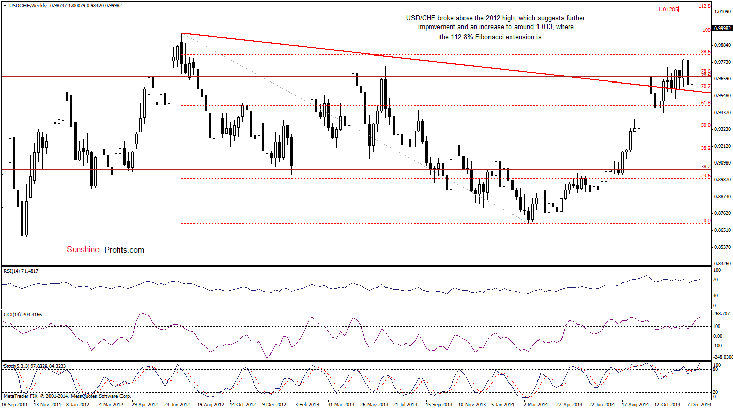Click the 9 Dec 2012 date label

275,404
